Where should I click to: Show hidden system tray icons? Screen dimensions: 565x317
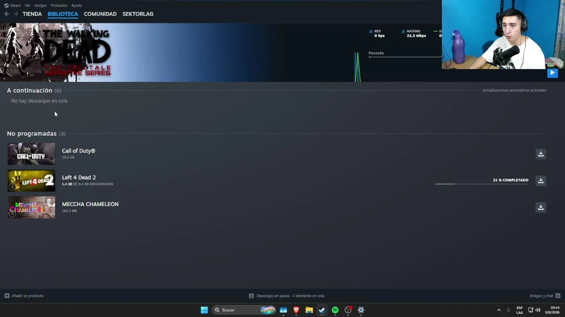pyautogui.click(x=499, y=310)
